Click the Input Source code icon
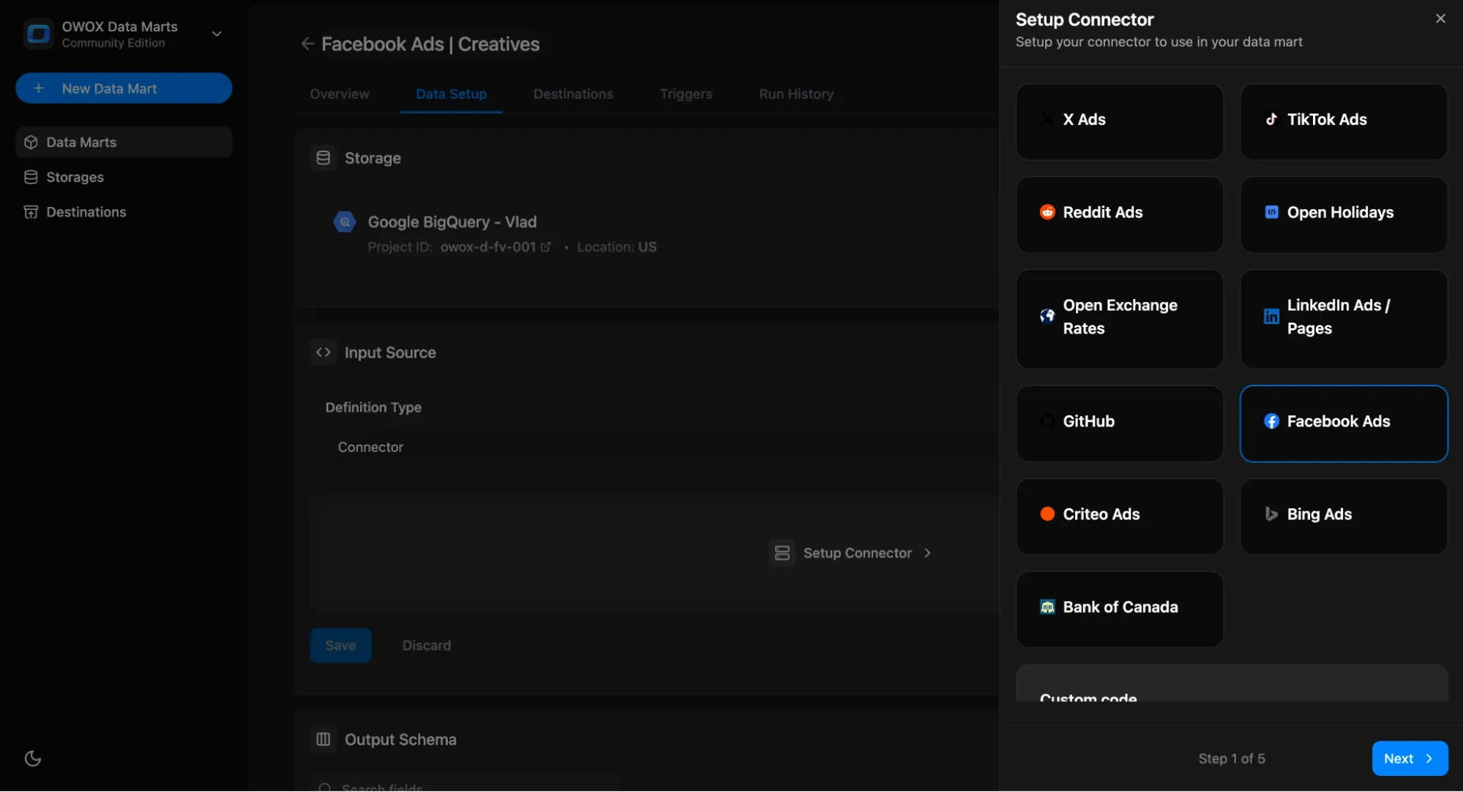The height and width of the screenshot is (792, 1463). [x=323, y=352]
